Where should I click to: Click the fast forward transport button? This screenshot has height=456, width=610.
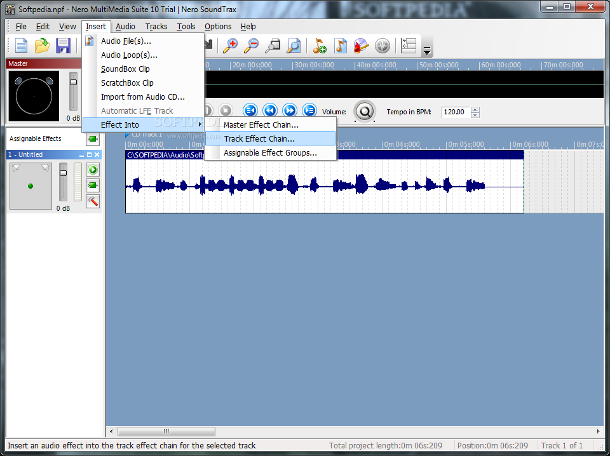point(290,111)
